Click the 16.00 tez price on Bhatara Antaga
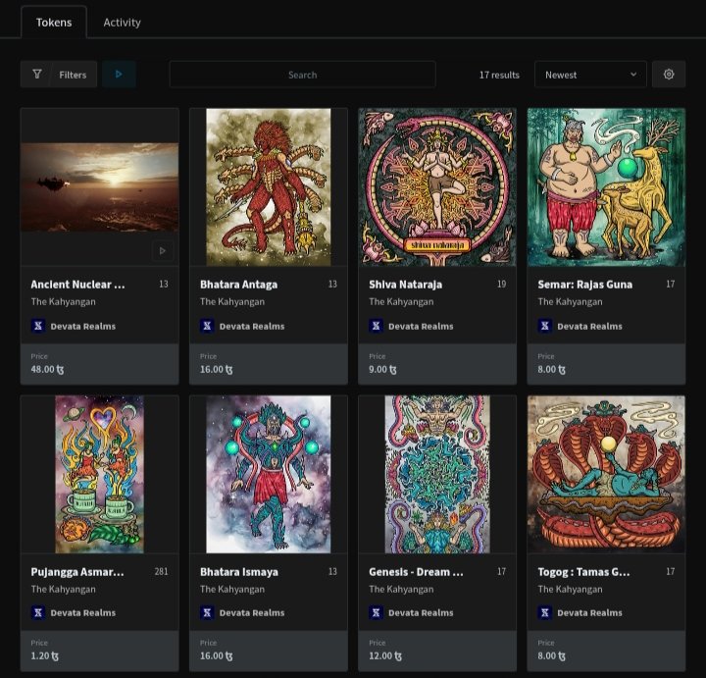706x678 pixels. (x=217, y=369)
